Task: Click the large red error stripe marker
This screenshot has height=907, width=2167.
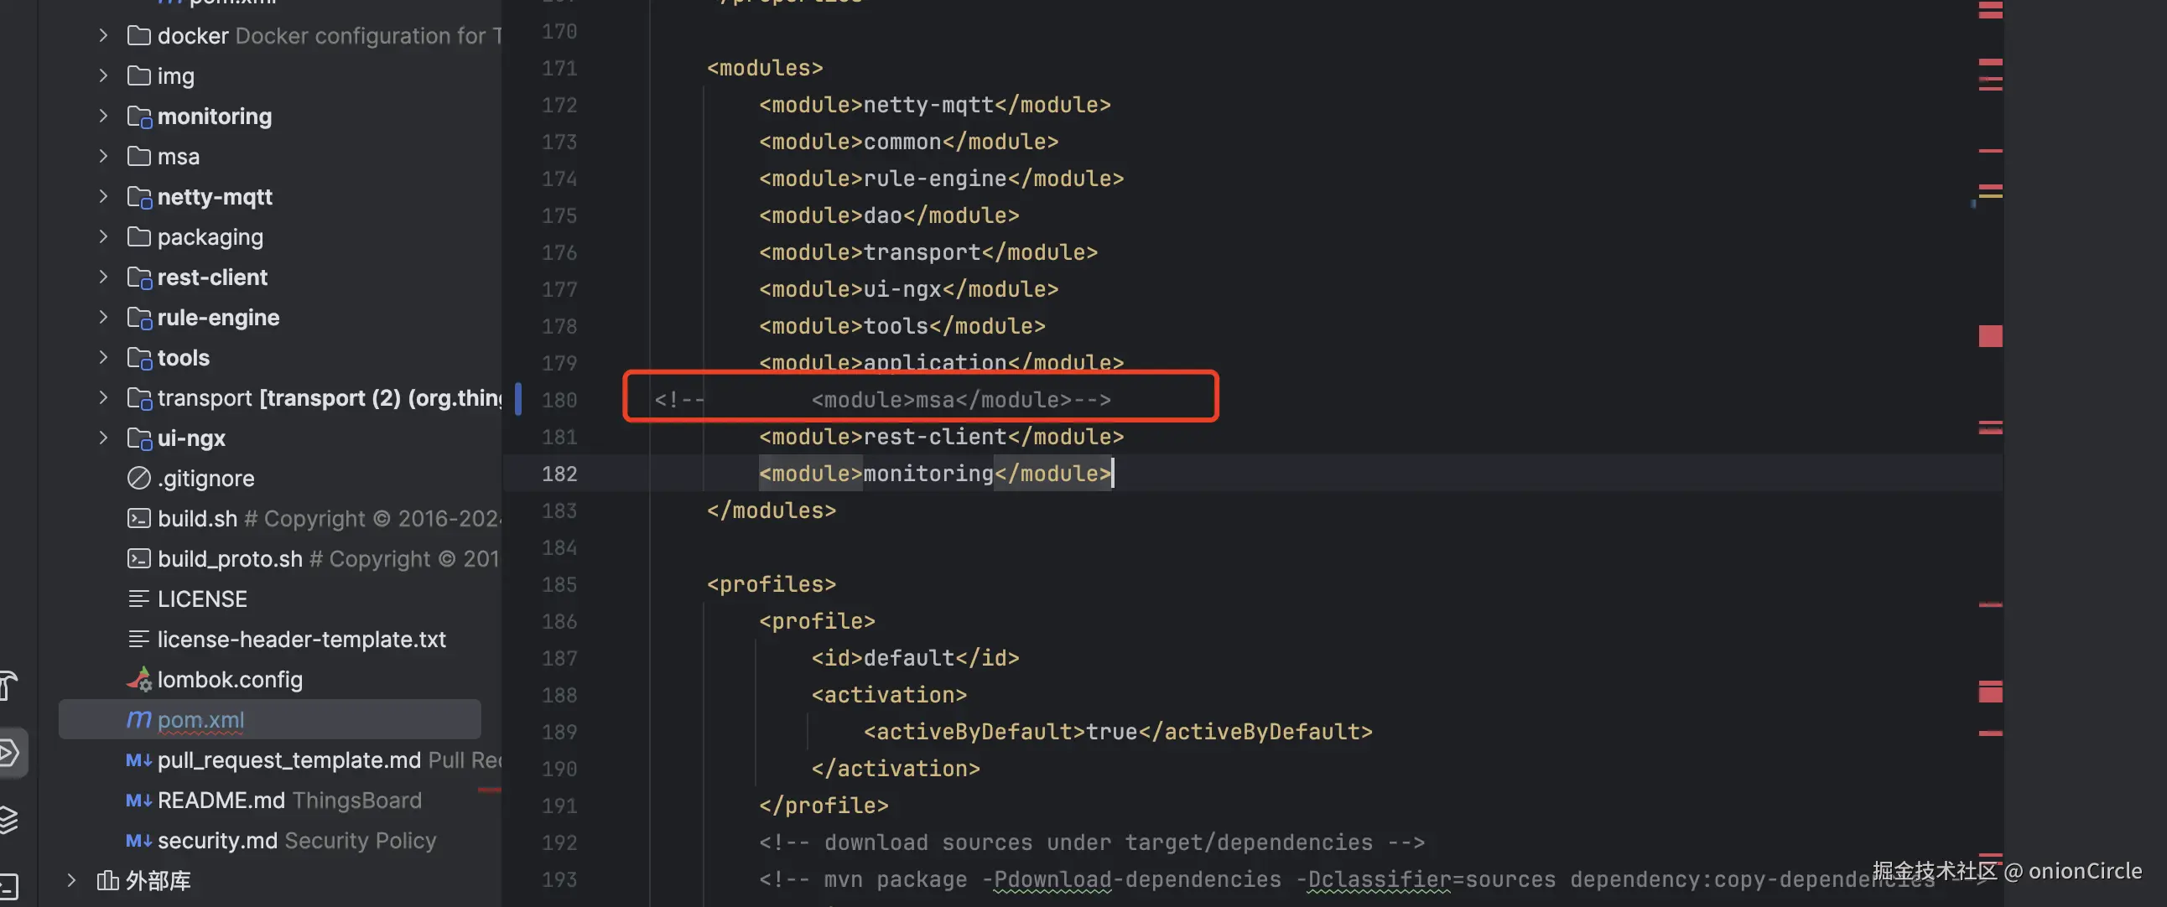Action: coord(1989,336)
